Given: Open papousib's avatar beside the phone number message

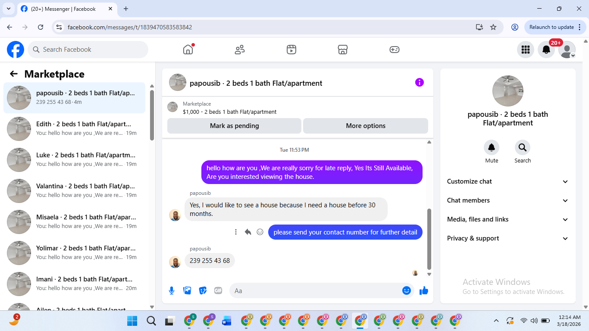Looking at the screenshot, I should point(175,262).
